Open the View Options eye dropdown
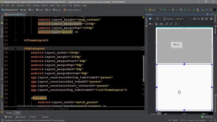Screen dimensions: 217x122 coord(151,24)
